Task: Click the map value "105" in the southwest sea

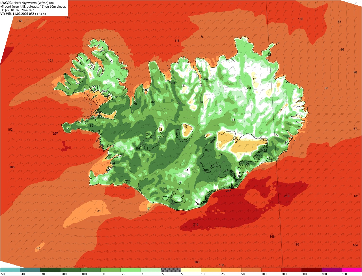Action: 12,167
